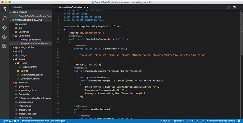Click '0 references' CodeLens above SampleDataController class
Image resolution: width=243 pixels, height=123 pixels.
click(x=75, y=36)
